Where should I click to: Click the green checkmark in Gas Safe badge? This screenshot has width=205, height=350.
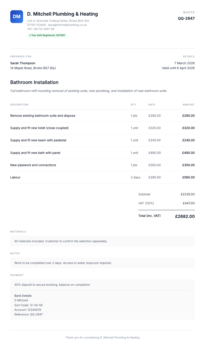point(30,35)
